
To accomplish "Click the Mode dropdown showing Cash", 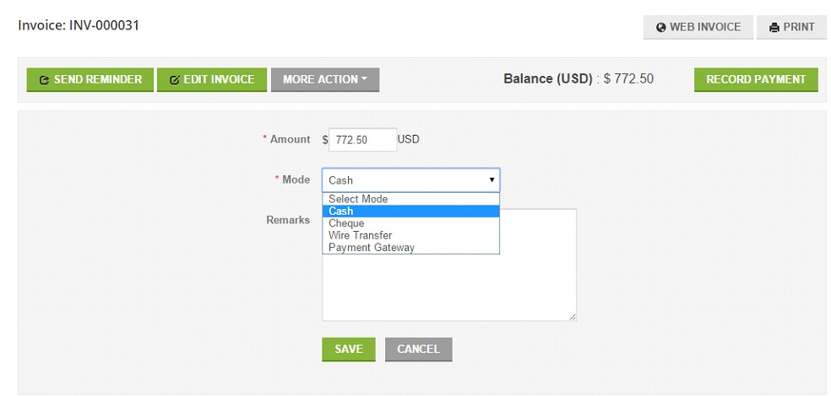I will [x=410, y=180].
